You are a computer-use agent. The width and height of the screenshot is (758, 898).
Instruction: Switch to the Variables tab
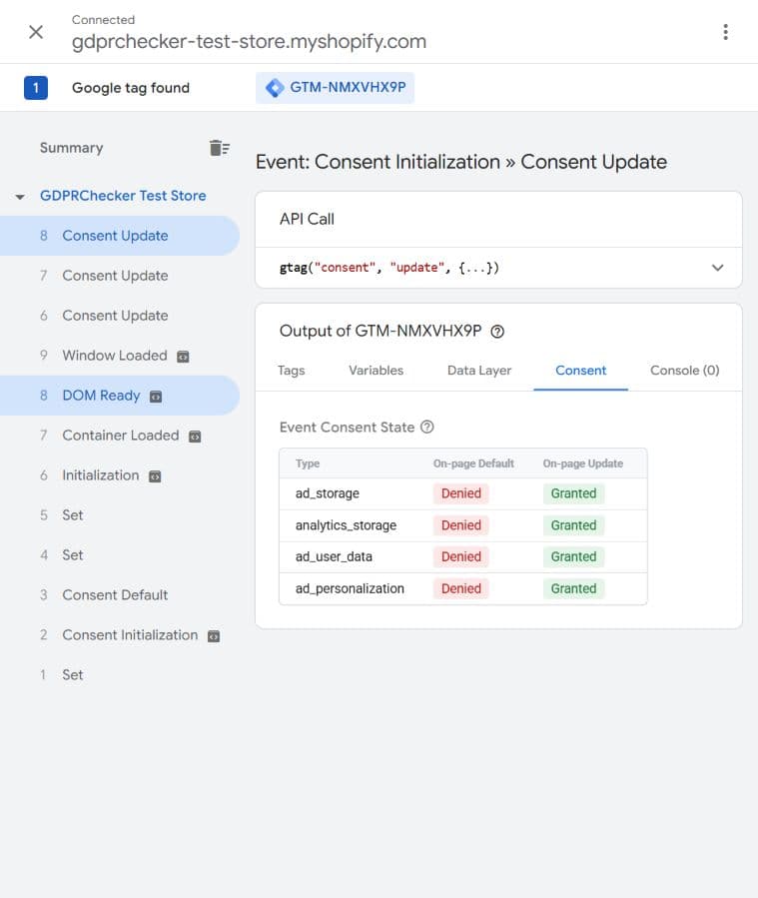point(376,371)
